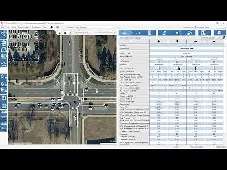Select the intersection node on the aerial map

[73, 101]
